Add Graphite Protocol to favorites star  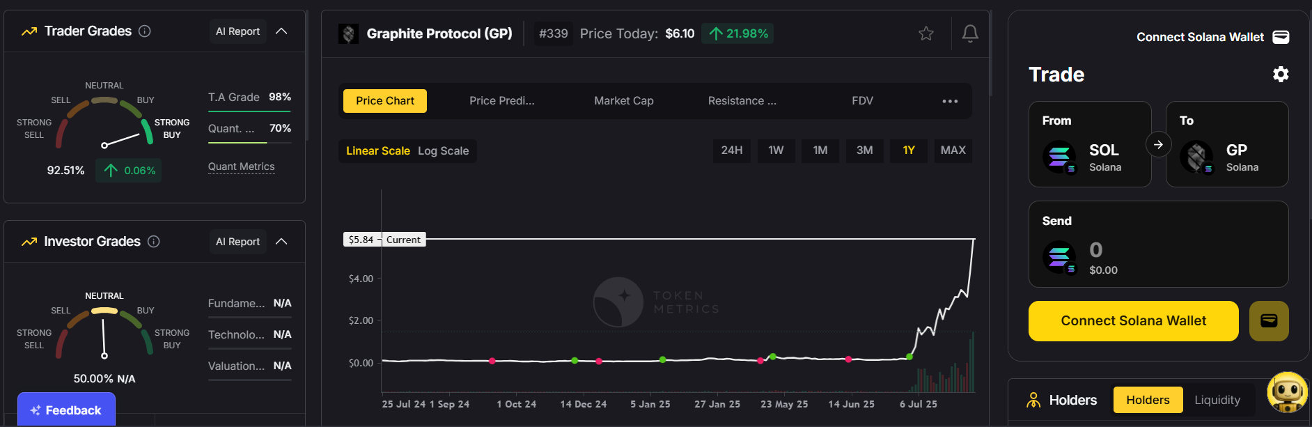pos(926,33)
